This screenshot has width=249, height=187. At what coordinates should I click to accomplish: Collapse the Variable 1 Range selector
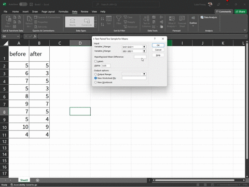click(x=144, y=47)
